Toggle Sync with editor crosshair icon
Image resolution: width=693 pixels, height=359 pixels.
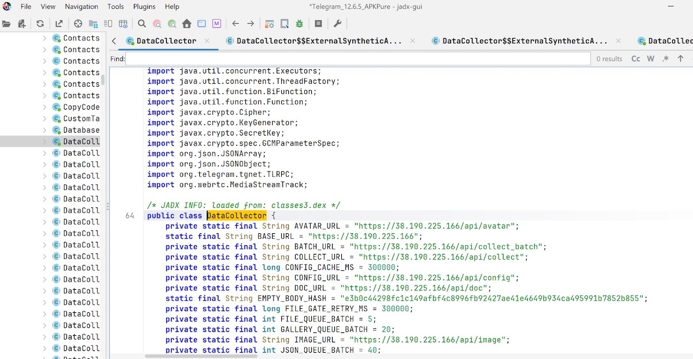click(x=79, y=24)
